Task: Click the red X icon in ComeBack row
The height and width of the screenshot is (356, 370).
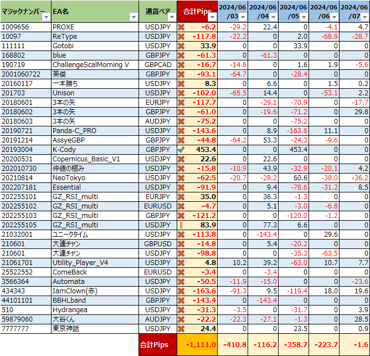Action: (181, 272)
